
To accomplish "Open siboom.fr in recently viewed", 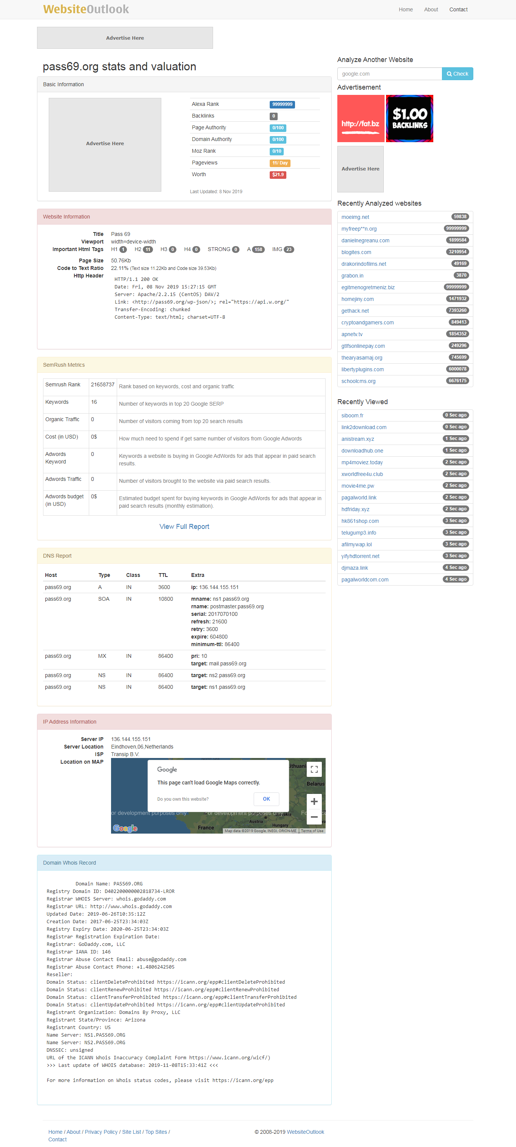I will pos(352,415).
